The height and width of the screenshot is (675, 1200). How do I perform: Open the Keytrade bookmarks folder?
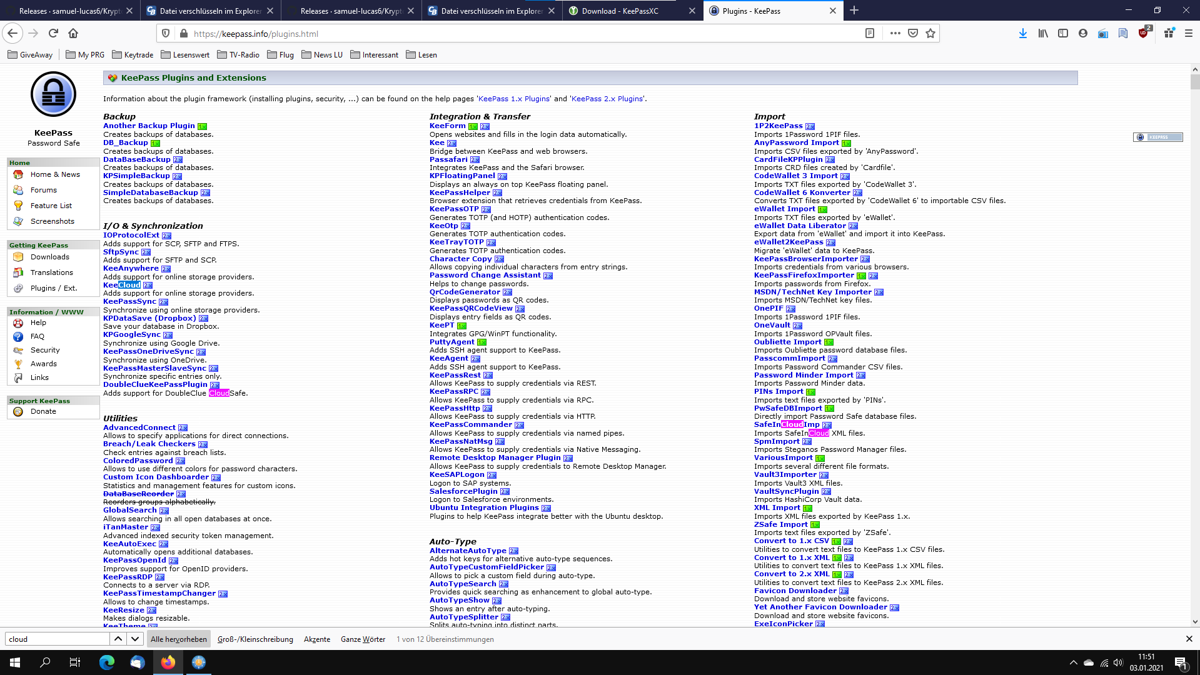point(133,55)
